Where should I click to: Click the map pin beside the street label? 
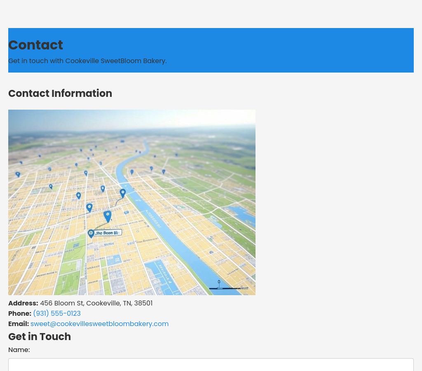coord(91,233)
